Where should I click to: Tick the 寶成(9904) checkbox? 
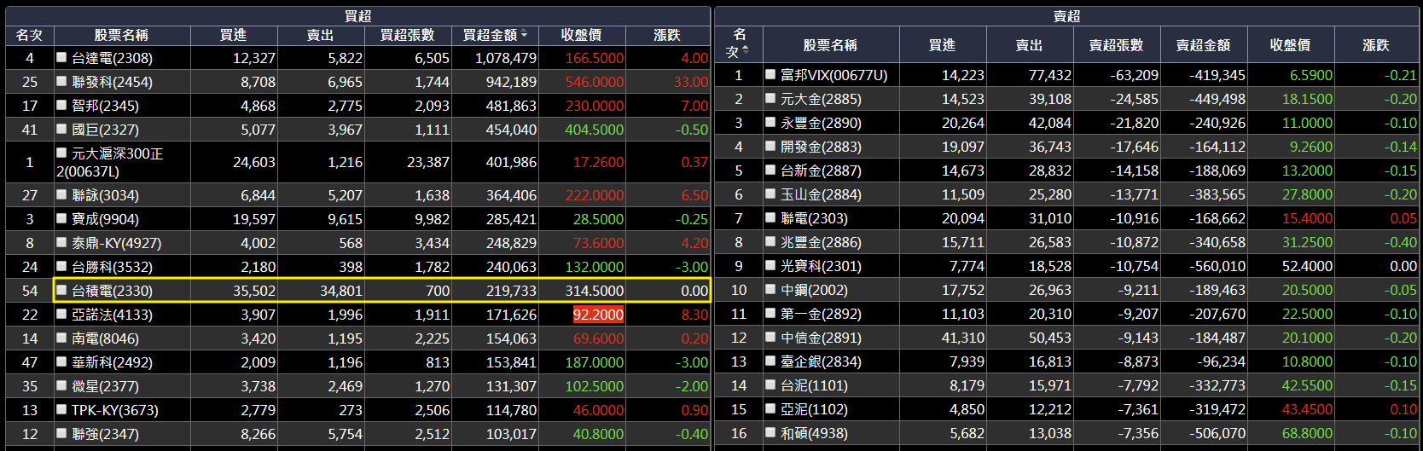[x=61, y=218]
